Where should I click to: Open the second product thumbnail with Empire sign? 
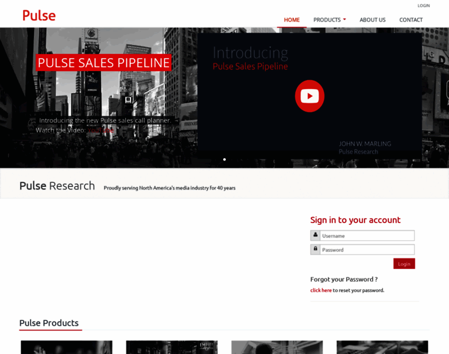coord(172,347)
